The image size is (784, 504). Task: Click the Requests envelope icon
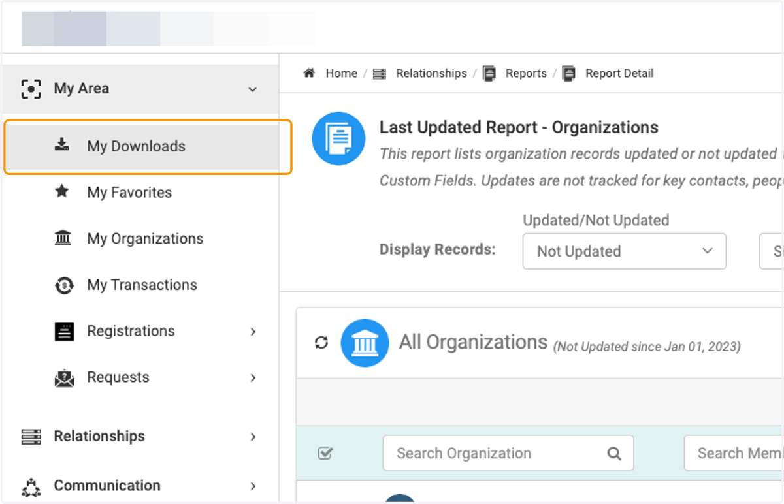pos(64,378)
